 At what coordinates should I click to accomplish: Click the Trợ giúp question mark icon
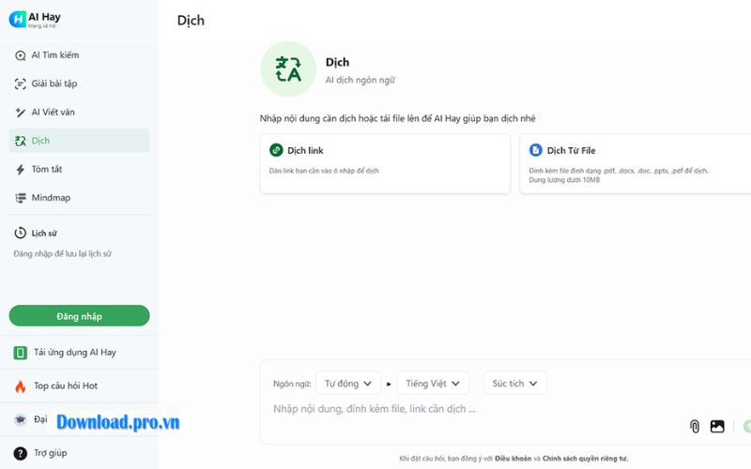coord(20,453)
